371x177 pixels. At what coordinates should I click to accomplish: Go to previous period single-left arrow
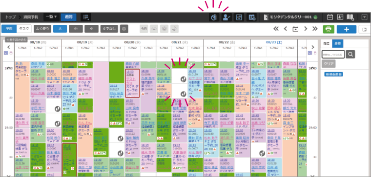[x=286, y=29]
